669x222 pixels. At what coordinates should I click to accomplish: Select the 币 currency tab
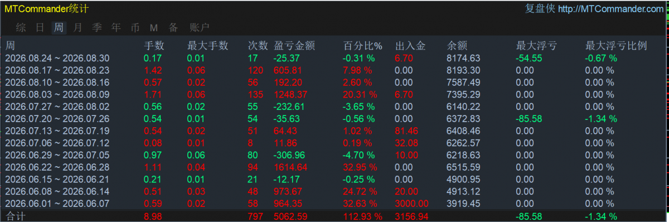[135, 27]
